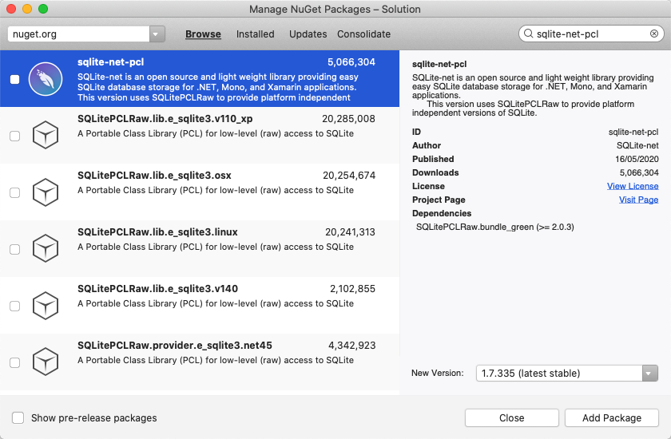Click the SQLitePCLRaw.lib.e_sqlite3.v140 package icon

point(45,306)
